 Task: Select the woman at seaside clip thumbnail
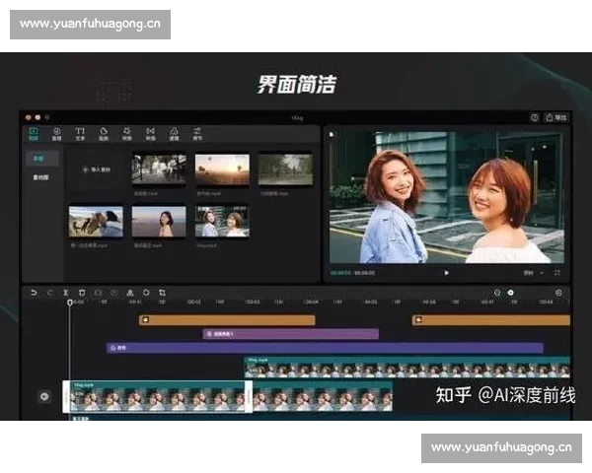[159, 222]
